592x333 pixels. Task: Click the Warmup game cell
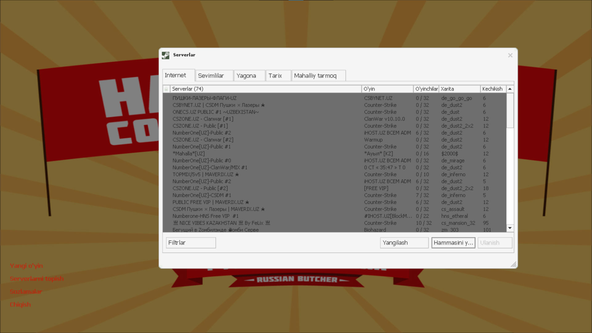(373, 140)
